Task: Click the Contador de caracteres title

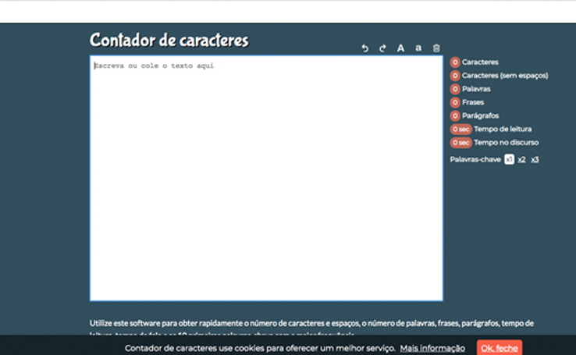Action: point(169,40)
